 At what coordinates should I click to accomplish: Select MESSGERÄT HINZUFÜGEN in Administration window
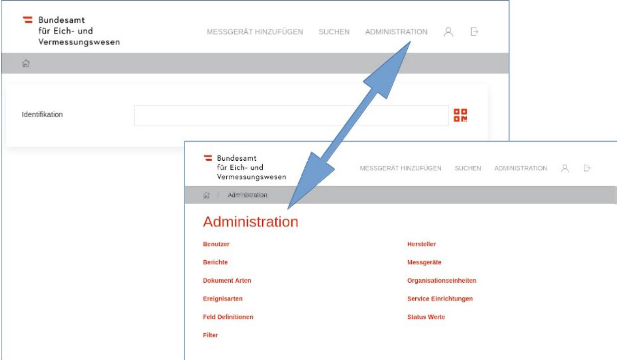click(x=400, y=168)
